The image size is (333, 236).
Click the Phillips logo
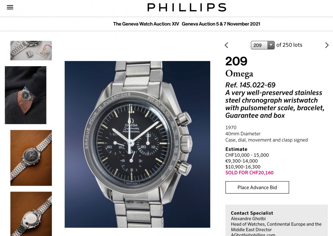click(x=187, y=7)
